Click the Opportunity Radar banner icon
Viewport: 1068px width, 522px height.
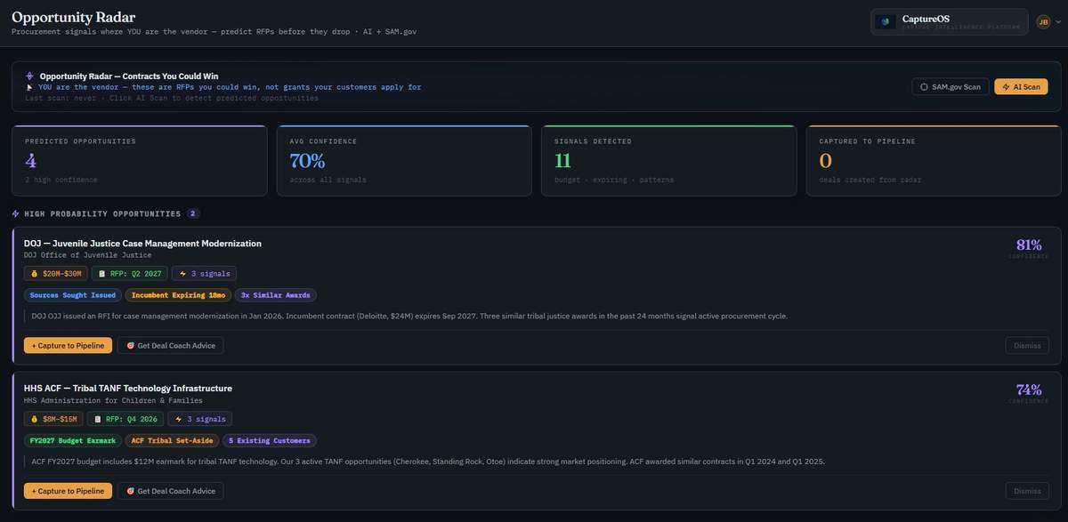[x=29, y=76]
